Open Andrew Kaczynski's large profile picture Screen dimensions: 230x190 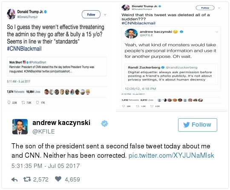click(x=20, y=127)
